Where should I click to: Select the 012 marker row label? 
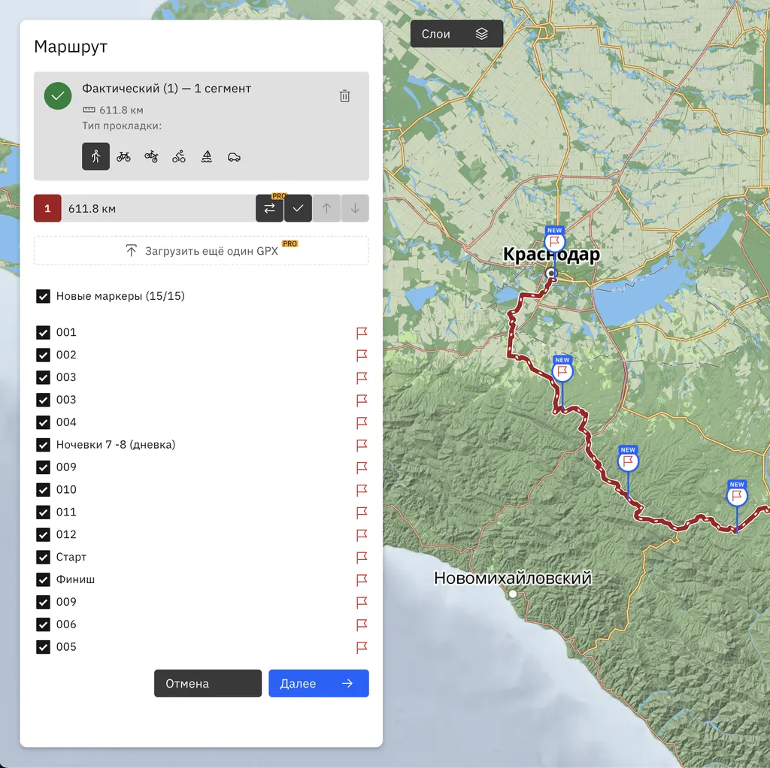coord(66,534)
